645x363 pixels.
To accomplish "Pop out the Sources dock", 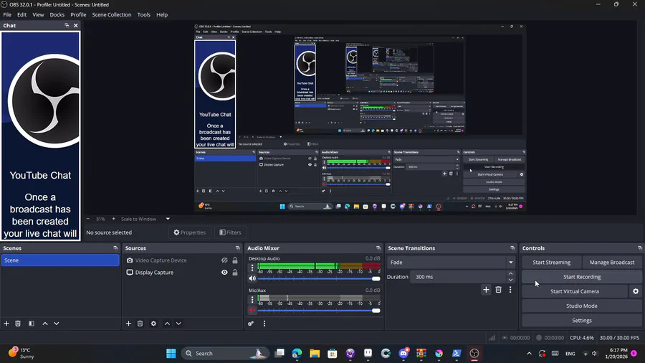I will point(237,248).
